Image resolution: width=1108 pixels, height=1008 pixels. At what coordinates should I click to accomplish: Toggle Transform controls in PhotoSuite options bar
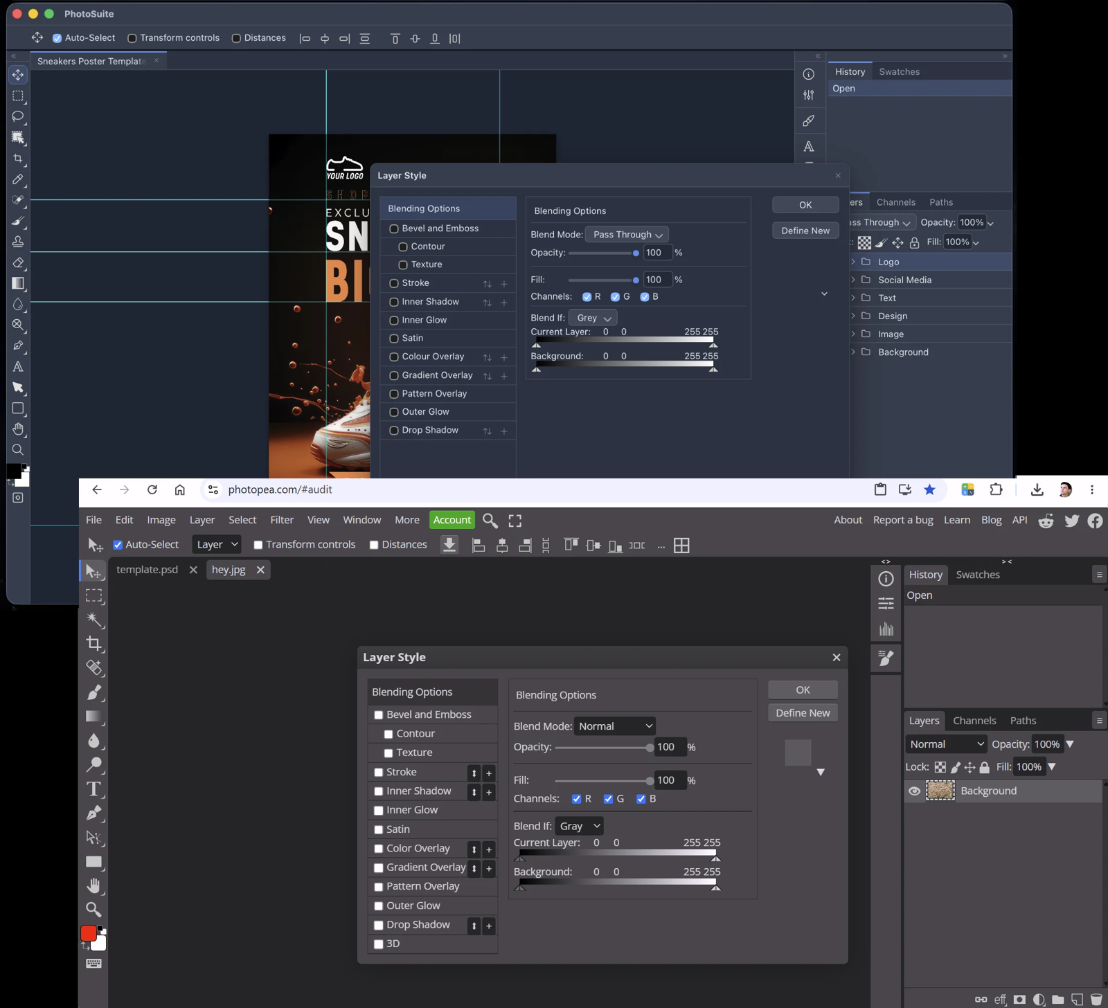click(x=132, y=38)
